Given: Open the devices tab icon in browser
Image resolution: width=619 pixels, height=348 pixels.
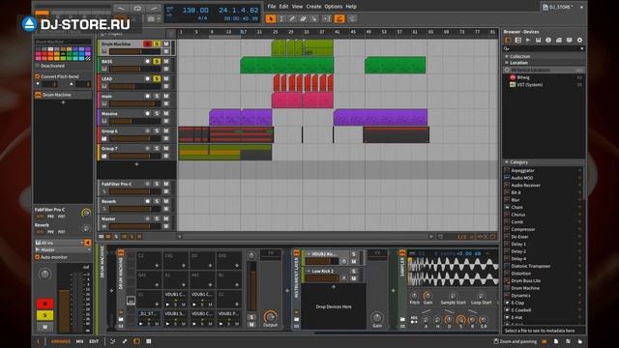Looking at the screenshot, I should click(508, 40).
